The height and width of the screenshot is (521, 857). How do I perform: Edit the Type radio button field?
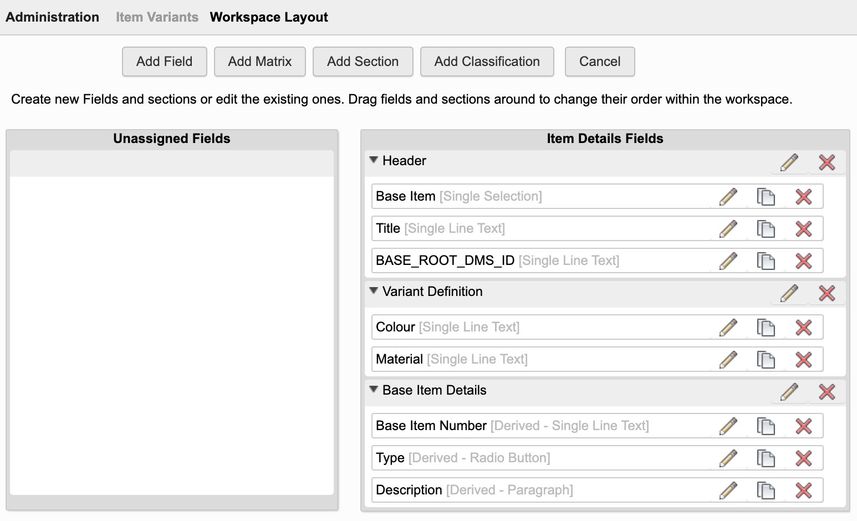tap(728, 458)
